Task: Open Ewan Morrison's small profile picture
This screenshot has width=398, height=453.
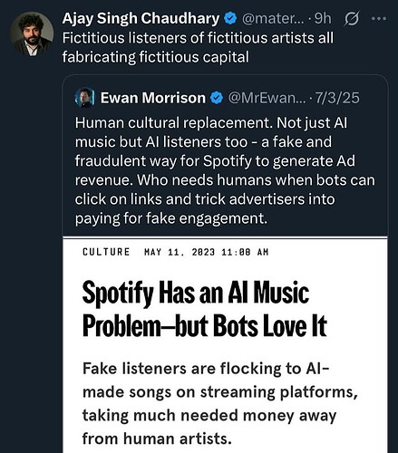Action: pos(84,98)
